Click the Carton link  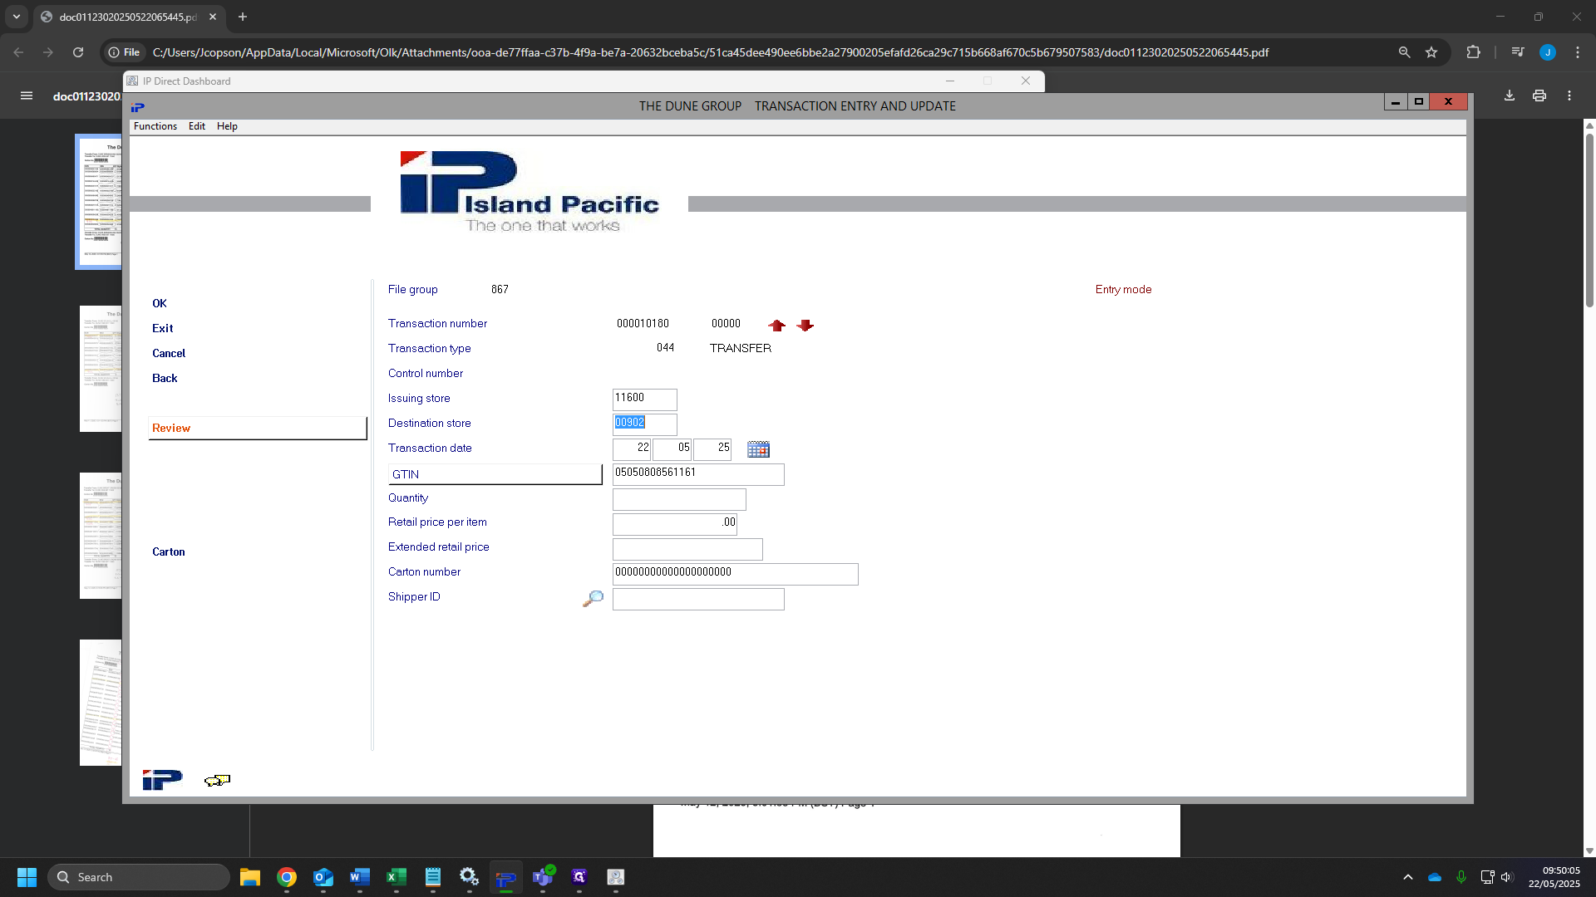[x=169, y=551]
